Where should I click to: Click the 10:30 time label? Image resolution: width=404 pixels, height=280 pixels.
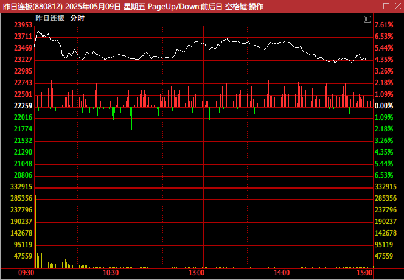click(x=111, y=273)
